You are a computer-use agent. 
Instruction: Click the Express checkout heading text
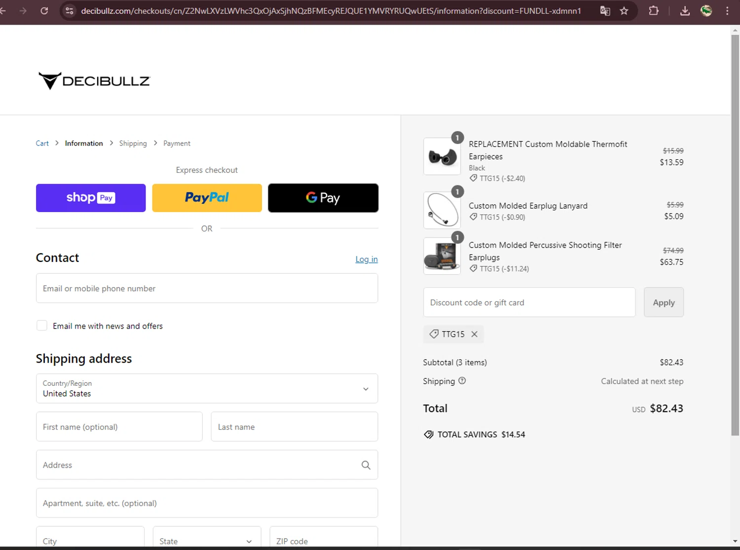click(207, 170)
